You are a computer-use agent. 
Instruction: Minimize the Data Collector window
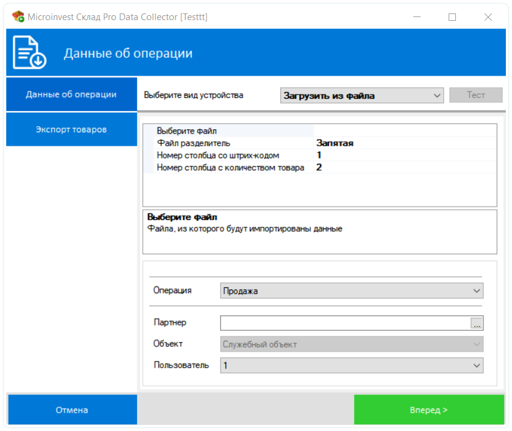(417, 17)
